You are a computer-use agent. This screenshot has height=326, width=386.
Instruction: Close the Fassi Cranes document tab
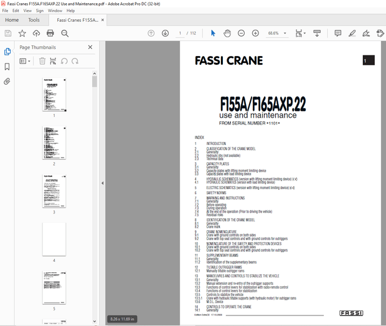(103, 20)
